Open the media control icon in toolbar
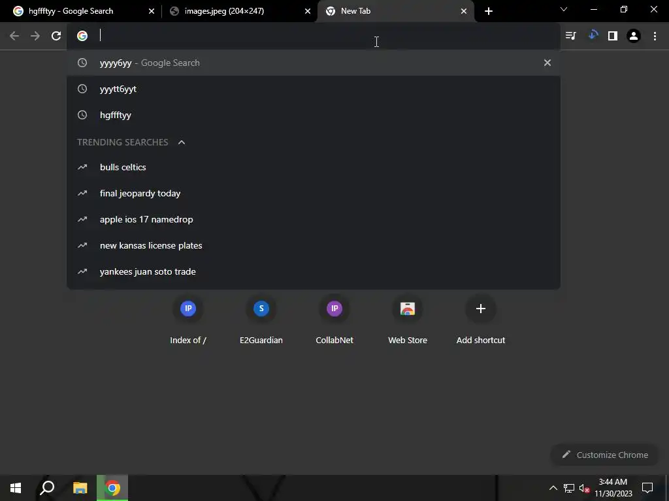669x501 pixels. pos(571,36)
